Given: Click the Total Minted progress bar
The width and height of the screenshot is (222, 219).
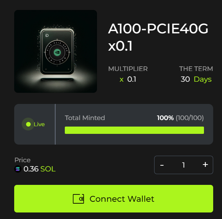Looking at the screenshot, I should coord(134,130).
